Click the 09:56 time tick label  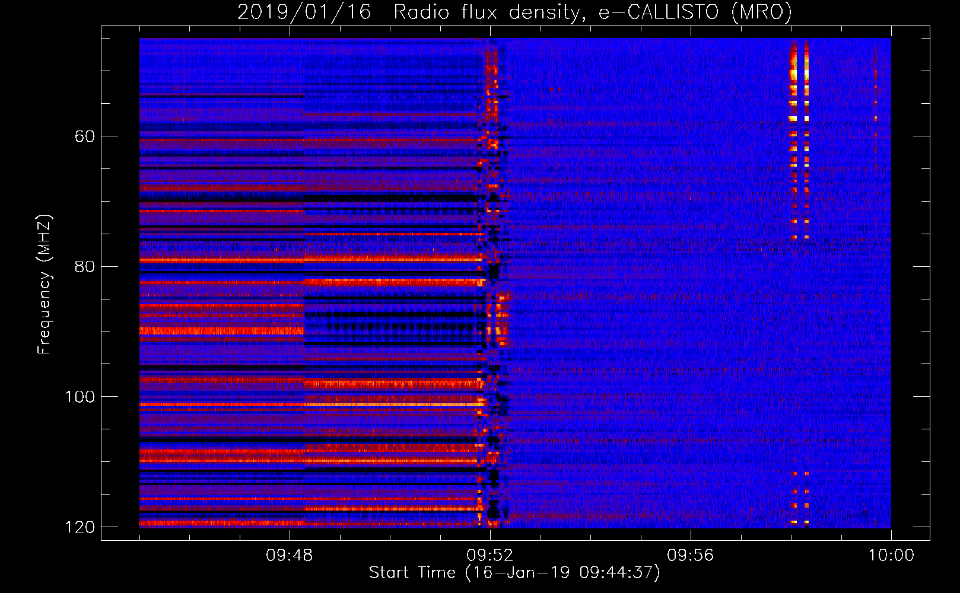(691, 556)
